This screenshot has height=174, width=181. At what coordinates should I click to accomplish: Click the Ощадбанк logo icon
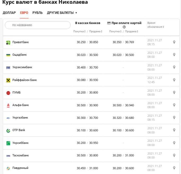click(x=8, y=55)
